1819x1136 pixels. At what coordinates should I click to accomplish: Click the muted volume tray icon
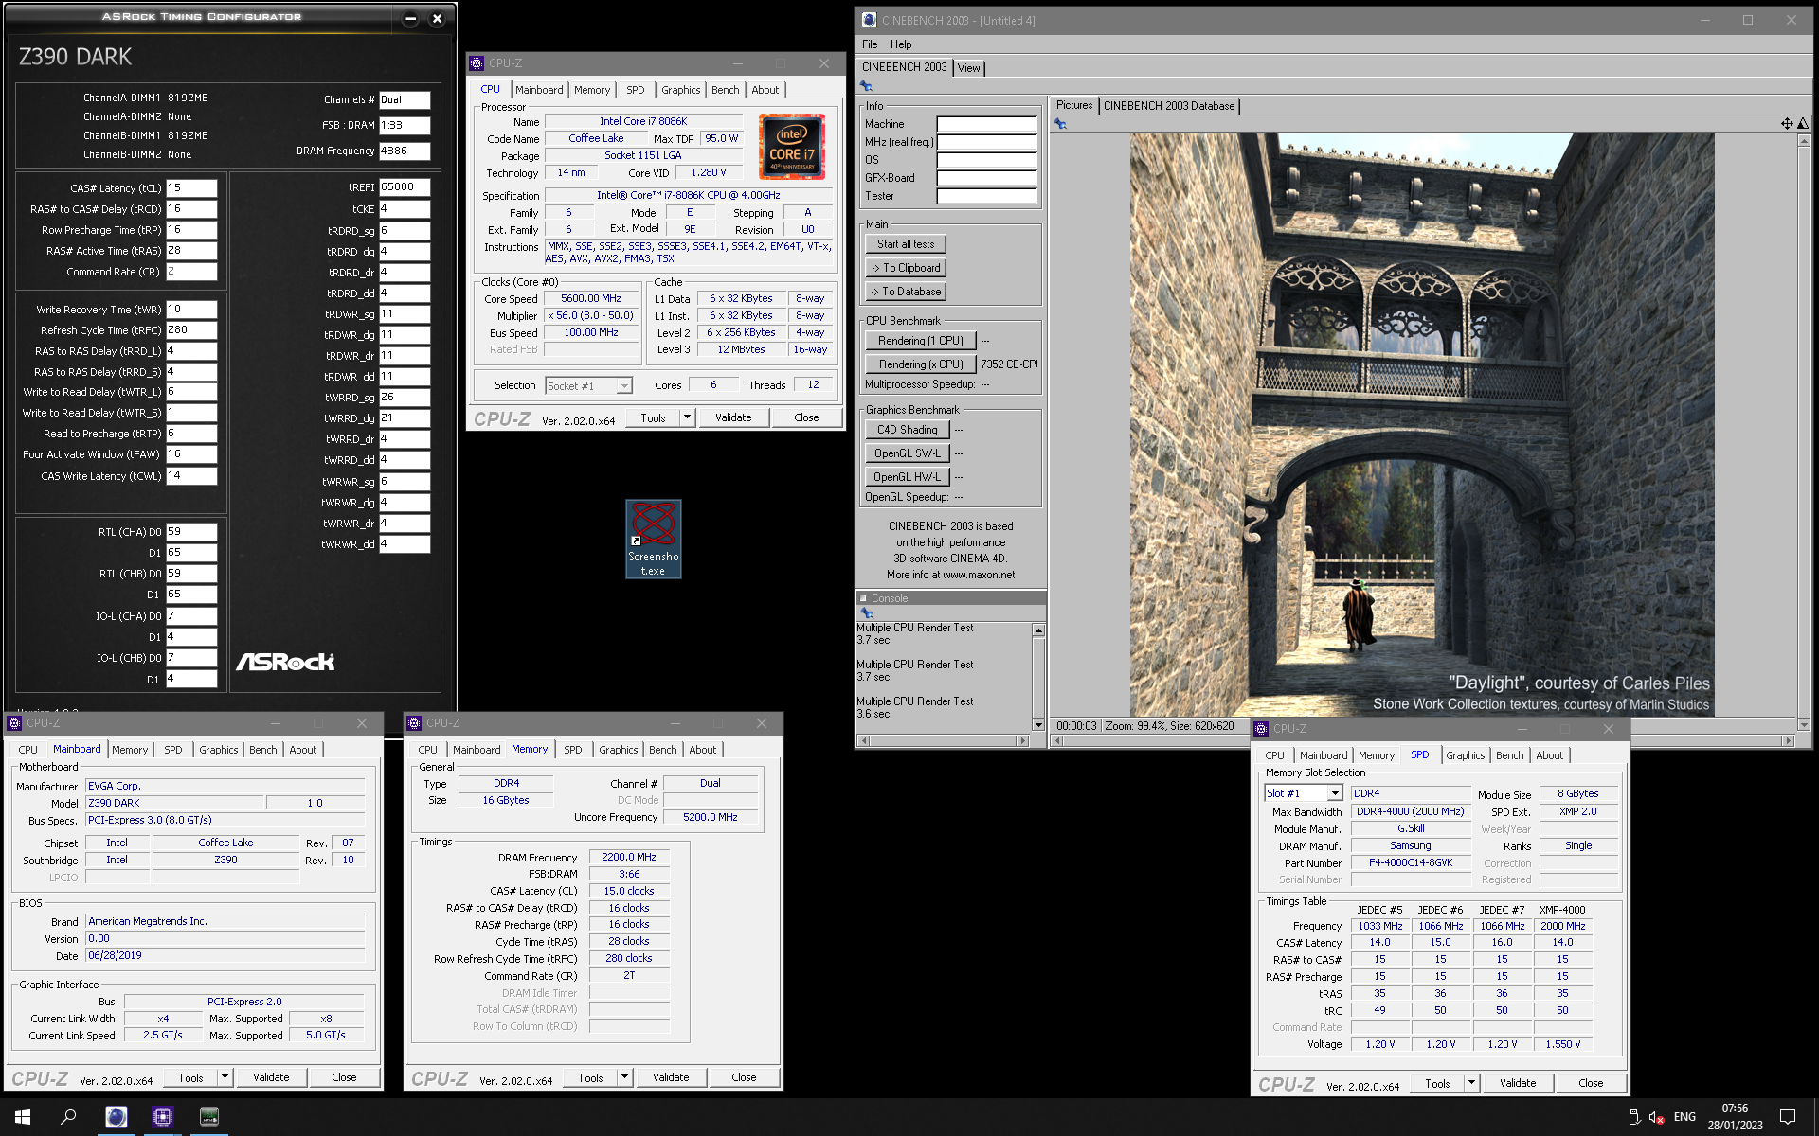[x=1657, y=1117]
